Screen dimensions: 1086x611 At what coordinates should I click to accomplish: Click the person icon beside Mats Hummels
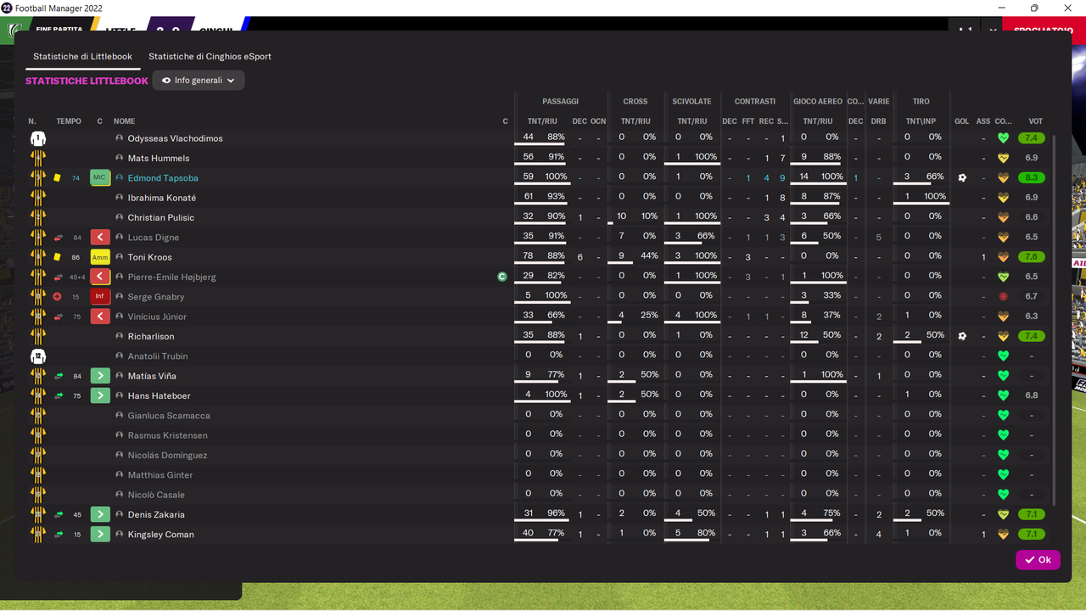click(120, 158)
